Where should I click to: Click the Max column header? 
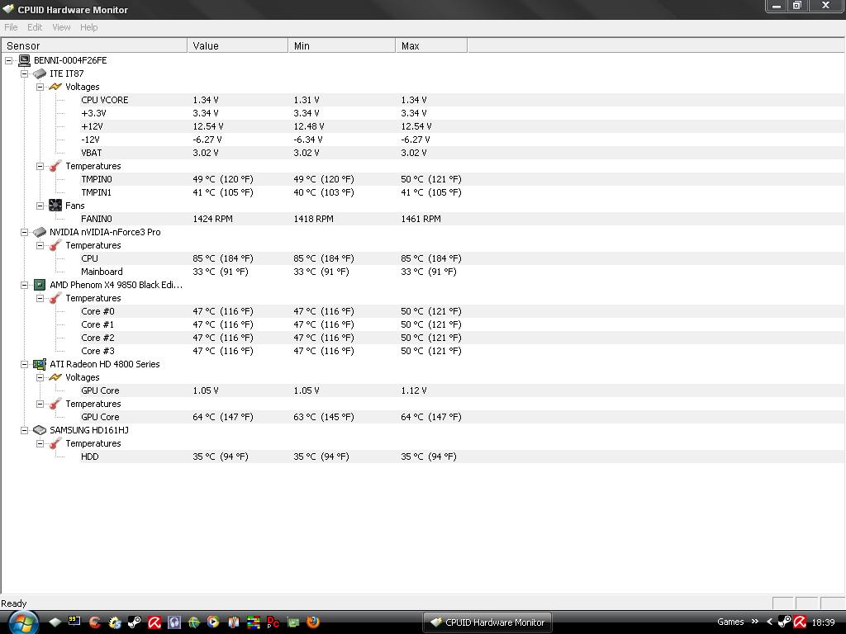tap(431, 46)
